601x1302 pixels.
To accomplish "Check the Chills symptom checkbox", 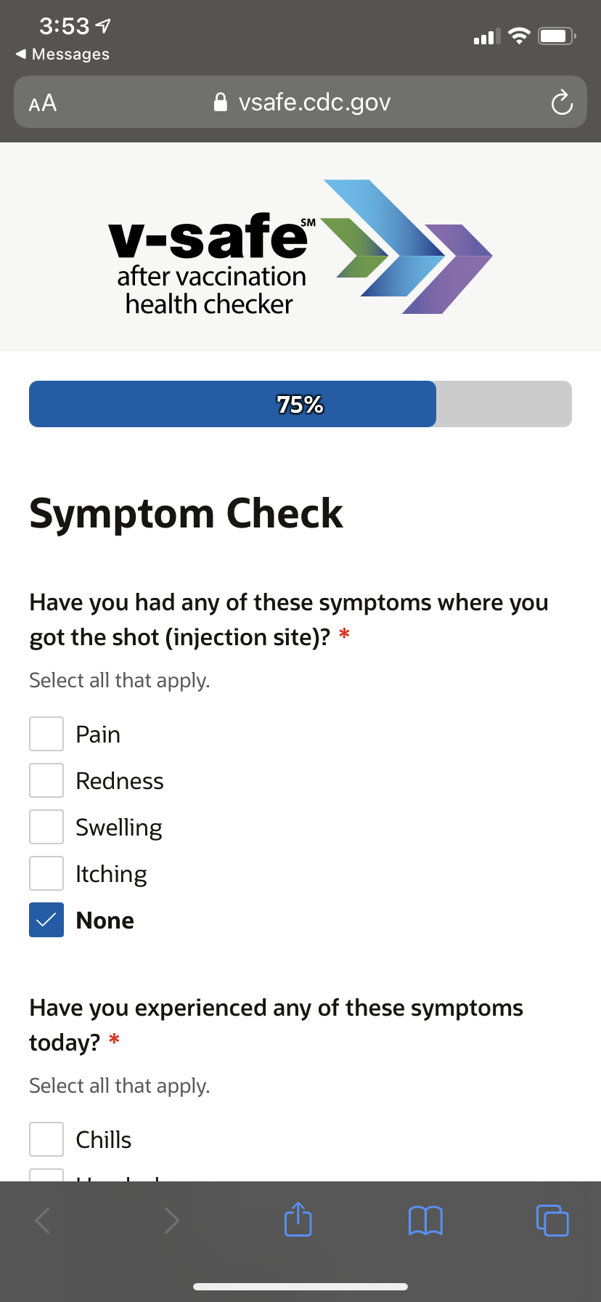I will [x=46, y=1139].
